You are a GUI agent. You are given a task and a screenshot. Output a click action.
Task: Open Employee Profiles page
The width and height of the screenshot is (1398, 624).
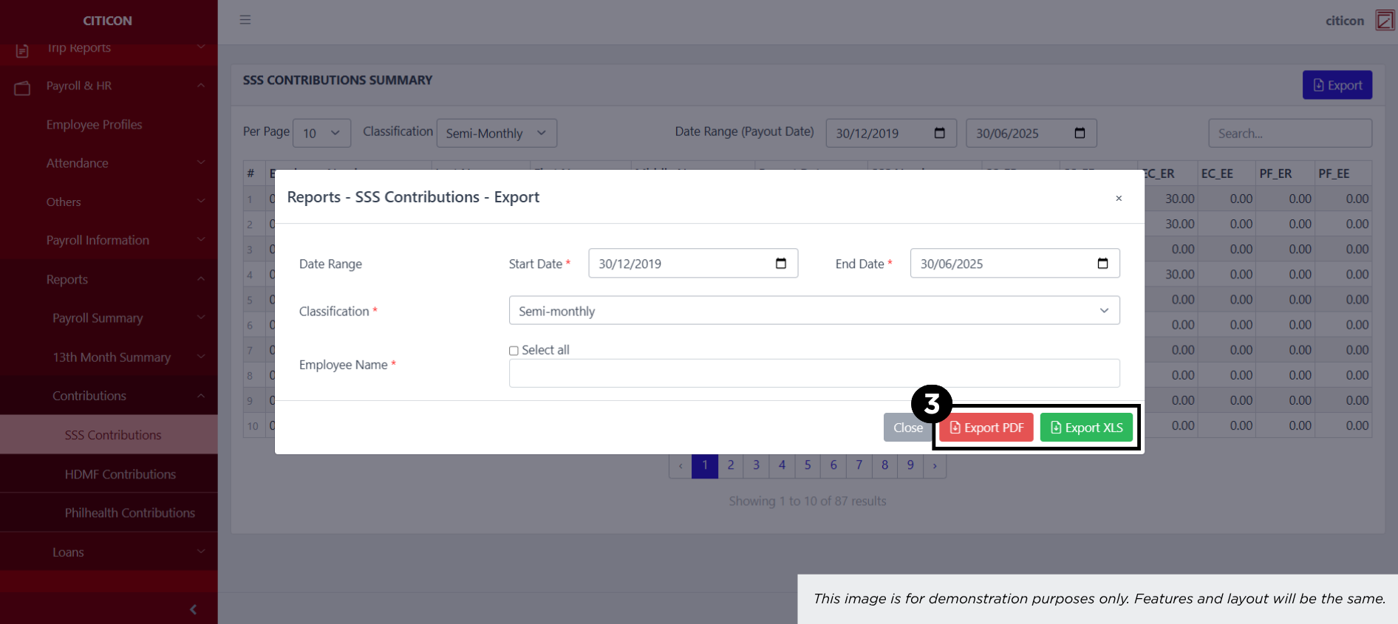(x=94, y=124)
